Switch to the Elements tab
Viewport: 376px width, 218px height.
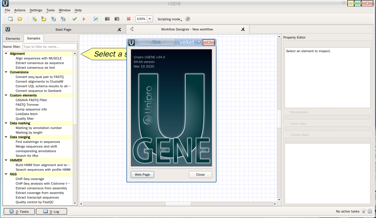point(13,39)
